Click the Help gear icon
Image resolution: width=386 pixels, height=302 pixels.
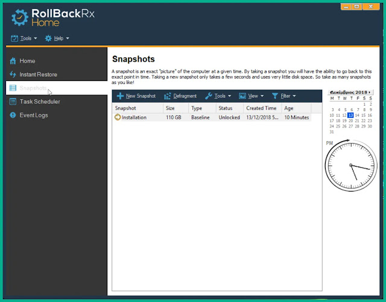[x=48, y=38]
